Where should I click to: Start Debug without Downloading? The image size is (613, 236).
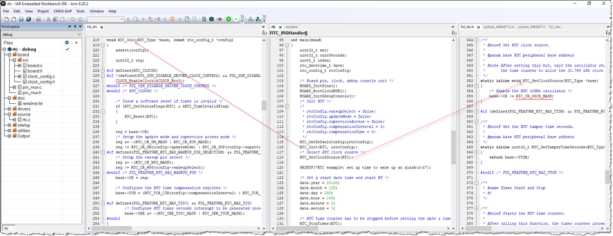[x=236, y=19]
